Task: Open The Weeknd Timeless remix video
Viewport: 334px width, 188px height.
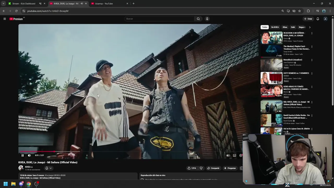Action: pos(271,51)
